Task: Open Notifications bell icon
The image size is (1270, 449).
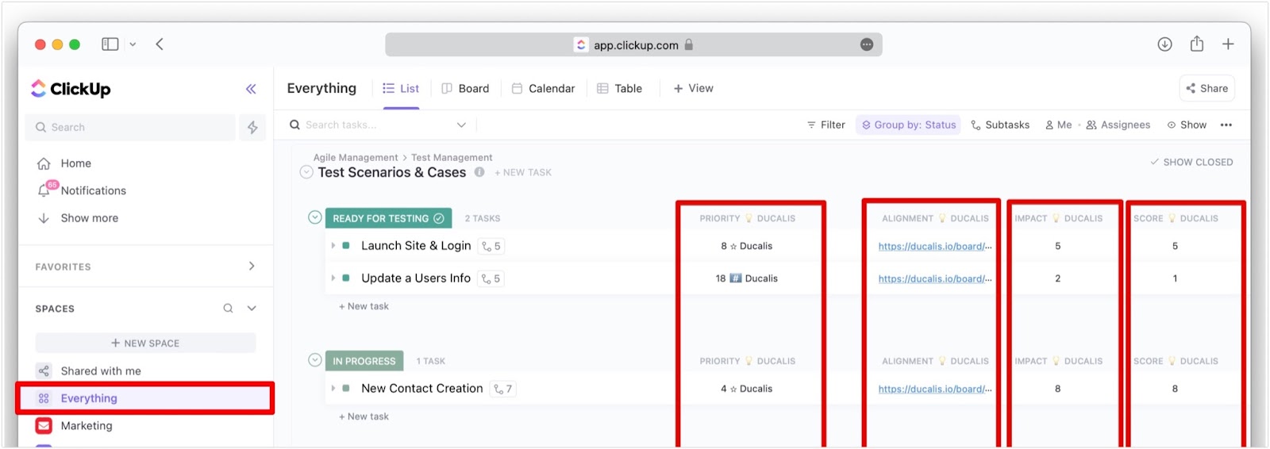Action: coord(44,190)
